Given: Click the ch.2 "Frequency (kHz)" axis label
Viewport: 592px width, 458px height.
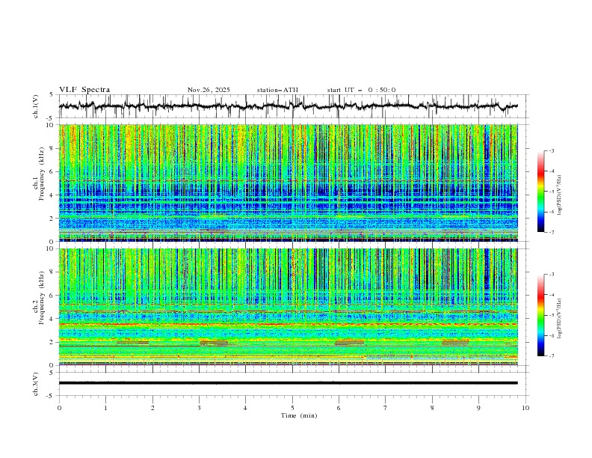Looking at the screenshot, I should pos(42,298).
